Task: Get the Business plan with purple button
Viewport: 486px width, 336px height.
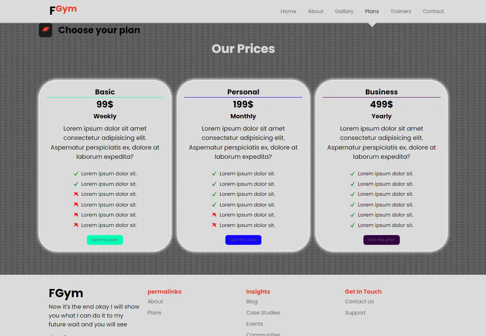Action: pos(382,240)
